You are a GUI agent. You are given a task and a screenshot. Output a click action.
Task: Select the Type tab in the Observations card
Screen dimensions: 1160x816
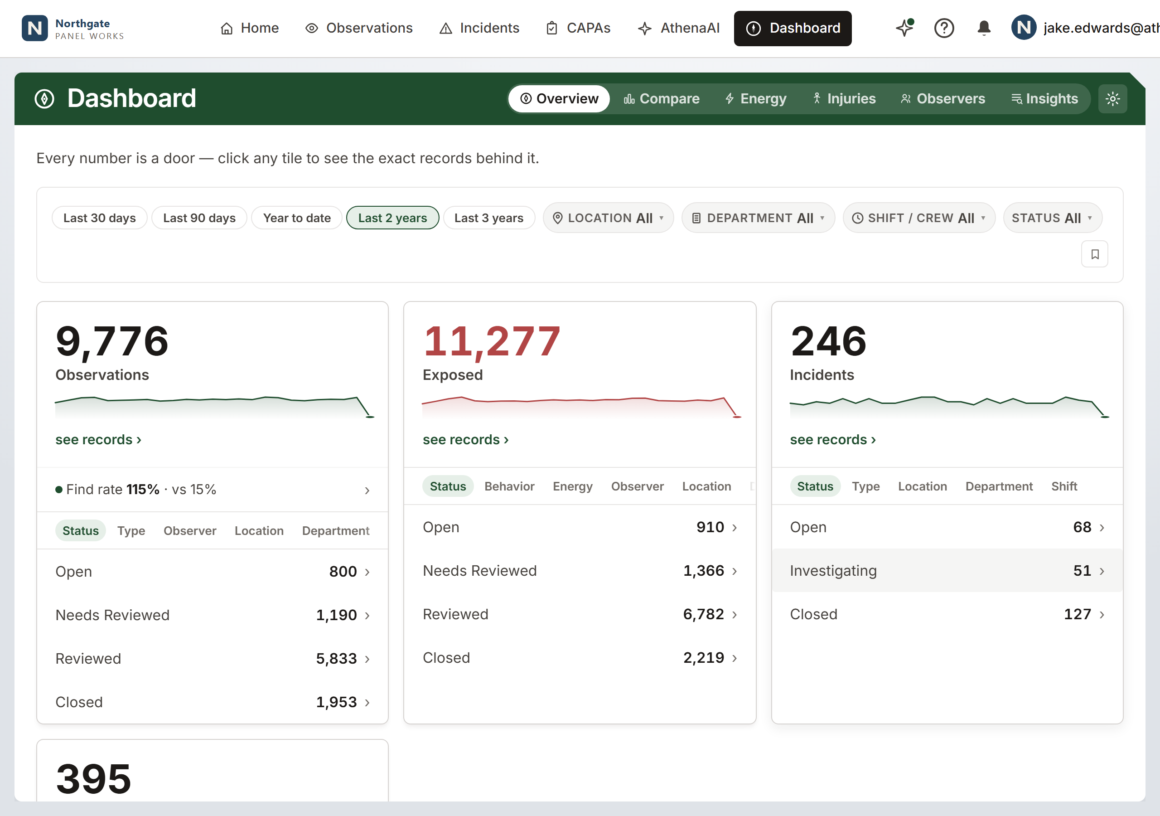tap(131, 531)
